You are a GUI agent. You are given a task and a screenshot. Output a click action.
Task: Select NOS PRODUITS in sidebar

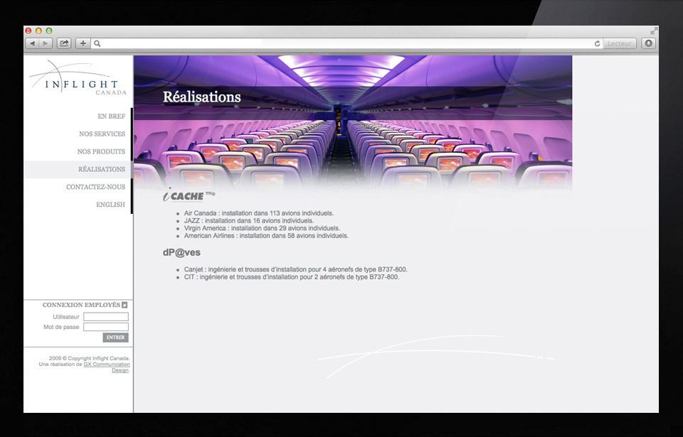101,151
